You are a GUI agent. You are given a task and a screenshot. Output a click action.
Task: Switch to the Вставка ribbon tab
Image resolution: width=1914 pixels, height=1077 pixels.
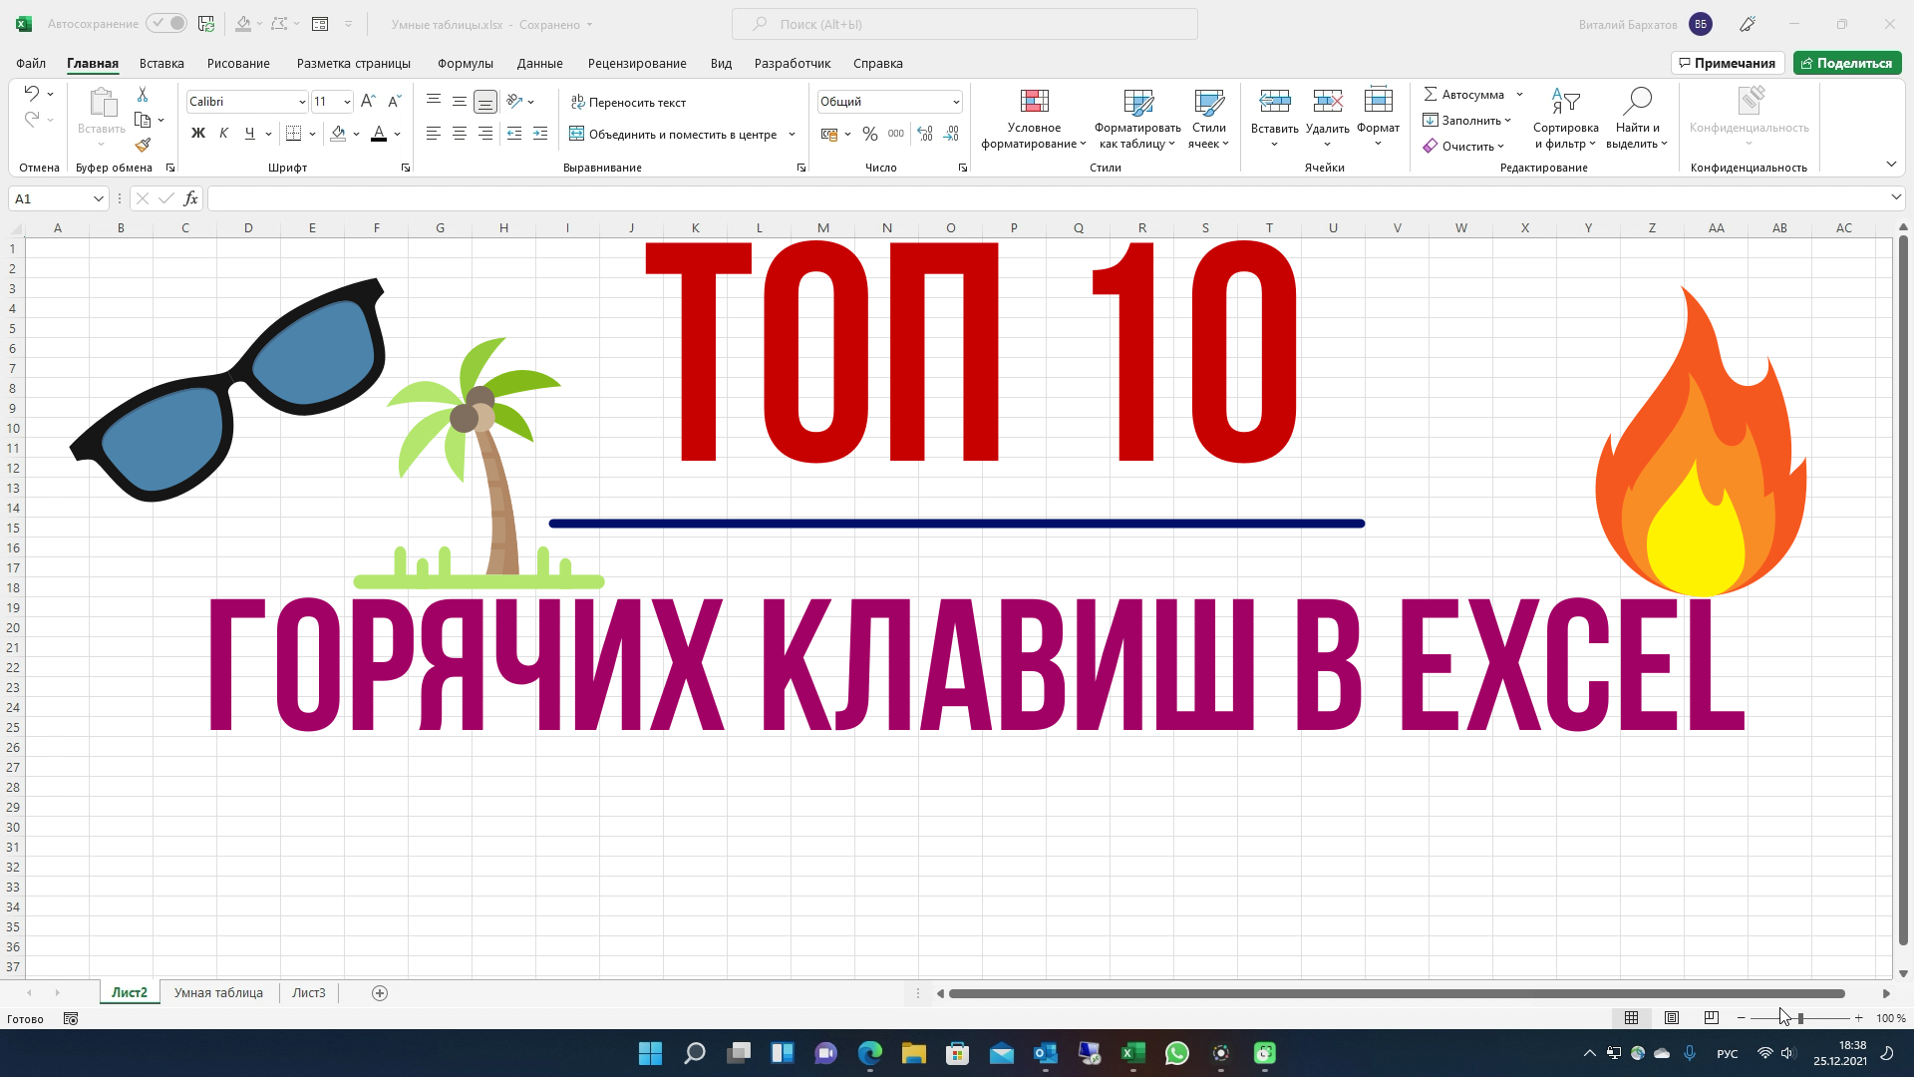[161, 63]
